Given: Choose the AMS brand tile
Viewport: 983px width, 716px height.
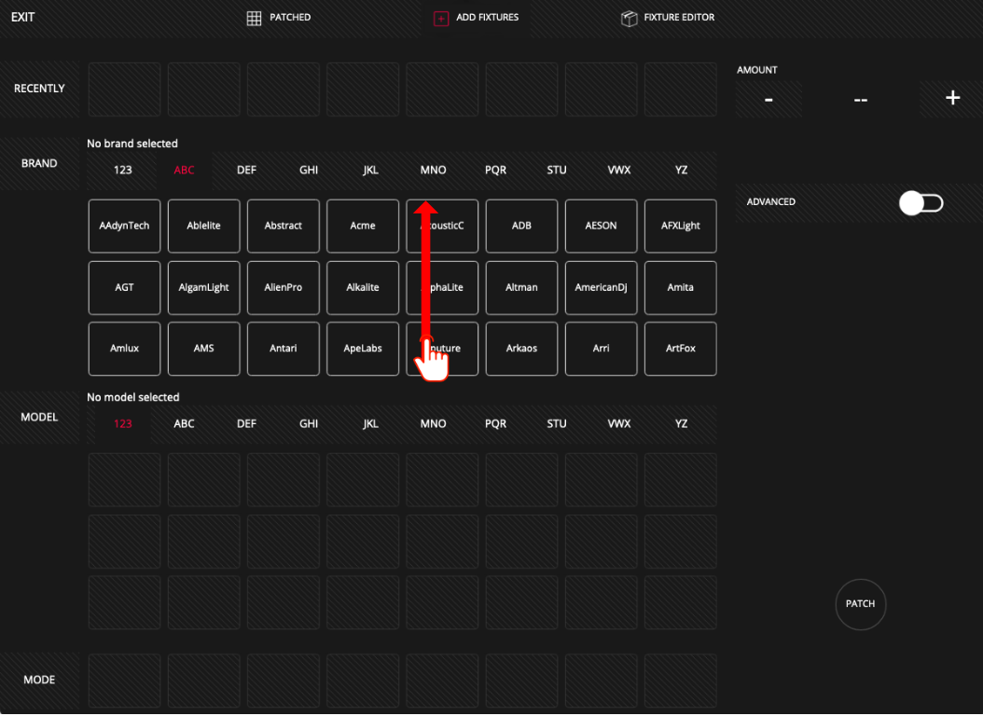Looking at the screenshot, I should point(203,349).
